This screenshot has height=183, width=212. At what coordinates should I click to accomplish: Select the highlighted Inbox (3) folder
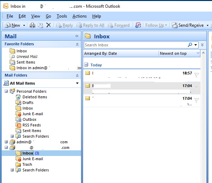coord(41,153)
